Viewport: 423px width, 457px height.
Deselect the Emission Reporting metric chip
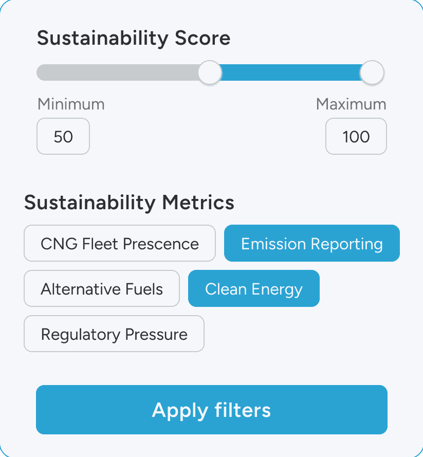(311, 244)
